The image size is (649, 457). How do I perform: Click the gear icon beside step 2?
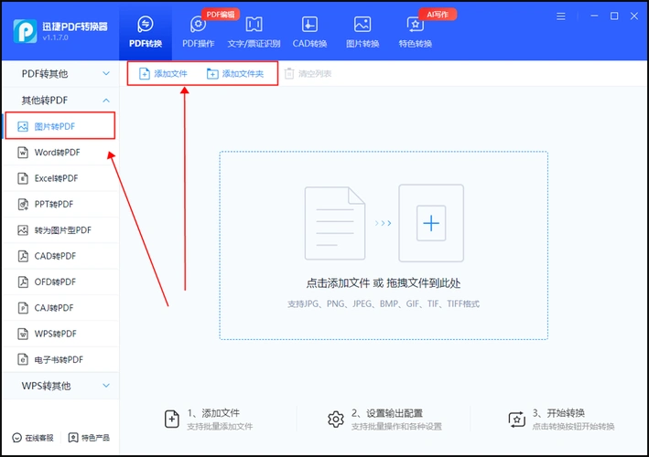(336, 420)
